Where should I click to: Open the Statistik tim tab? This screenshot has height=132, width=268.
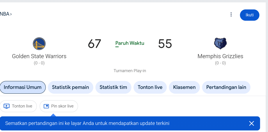point(113,87)
